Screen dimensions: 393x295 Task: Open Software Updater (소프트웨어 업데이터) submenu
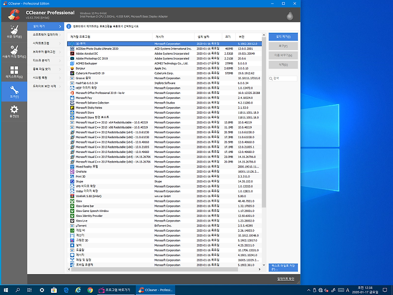tap(46, 34)
